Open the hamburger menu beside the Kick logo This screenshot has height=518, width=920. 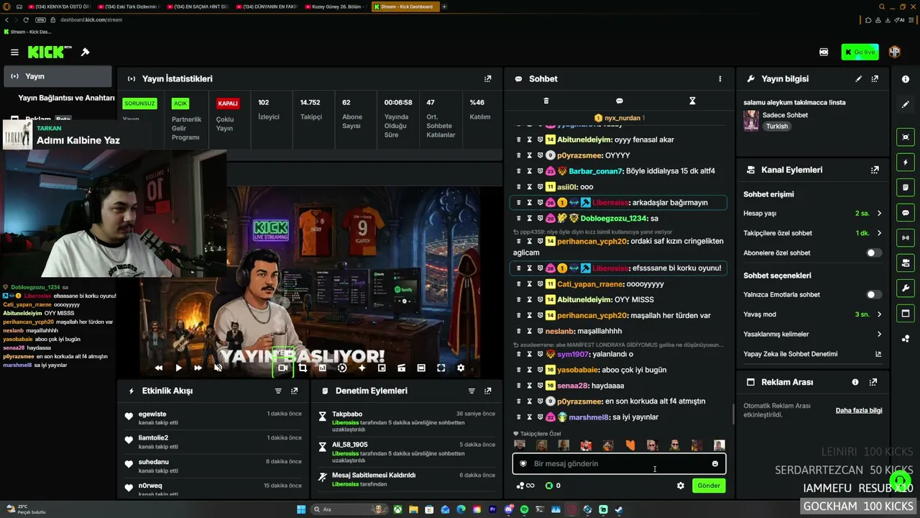(14, 52)
